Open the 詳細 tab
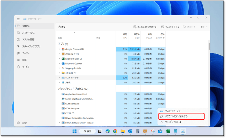226x138 pixels. pos(35,60)
